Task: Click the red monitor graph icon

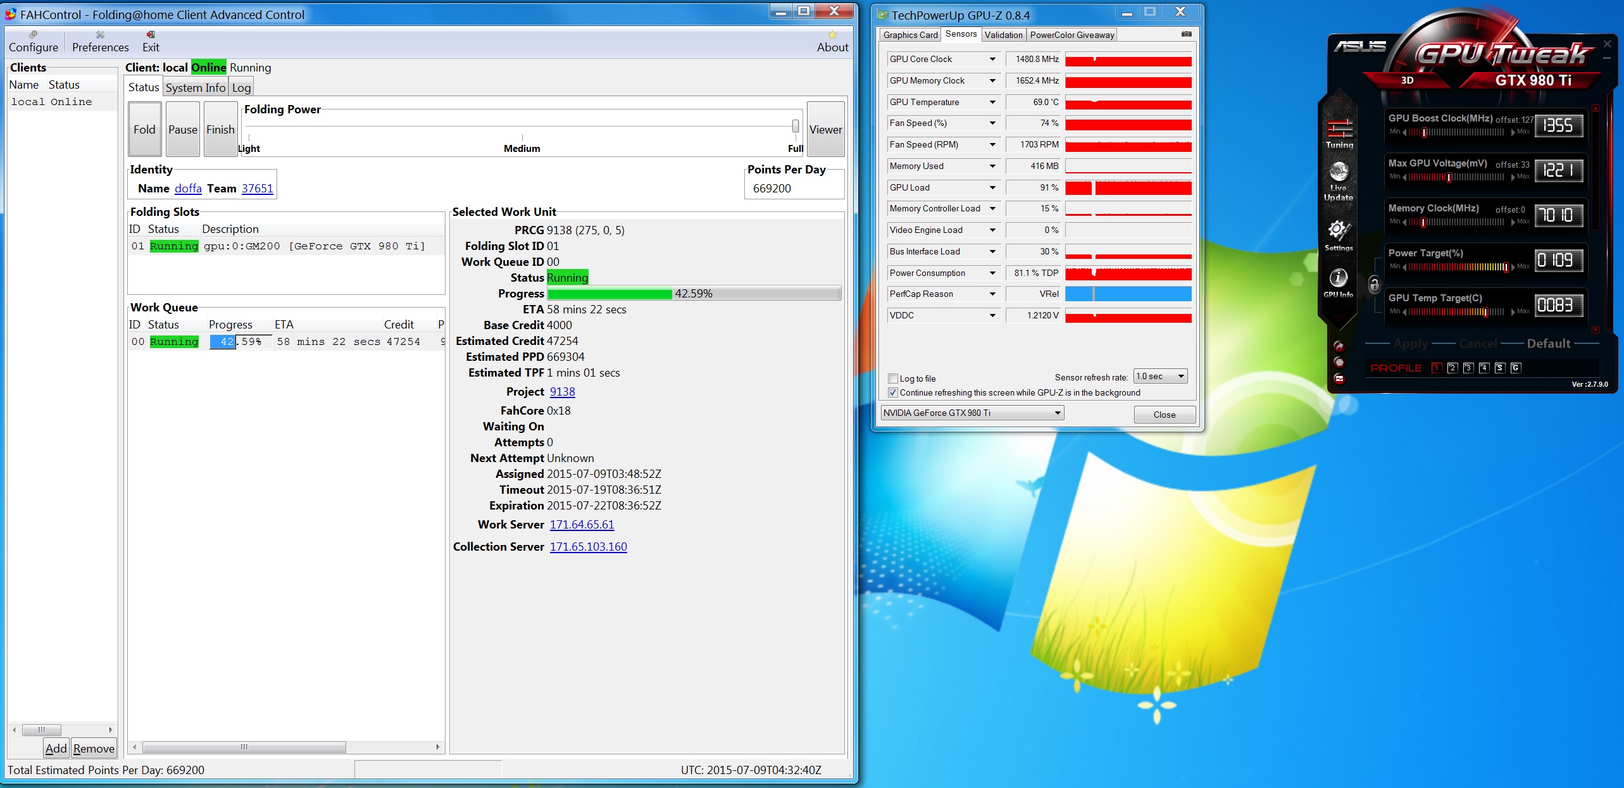Action: 1339,378
